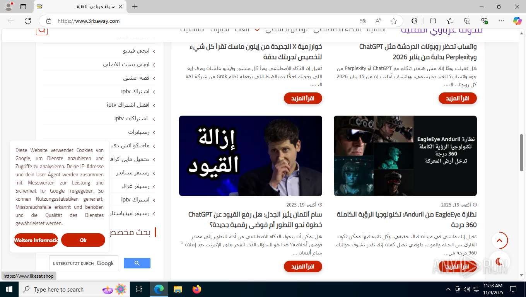Image resolution: width=526 pixels, height=297 pixels.
Task: Launch Firefox from taskbar
Action: tap(196, 289)
